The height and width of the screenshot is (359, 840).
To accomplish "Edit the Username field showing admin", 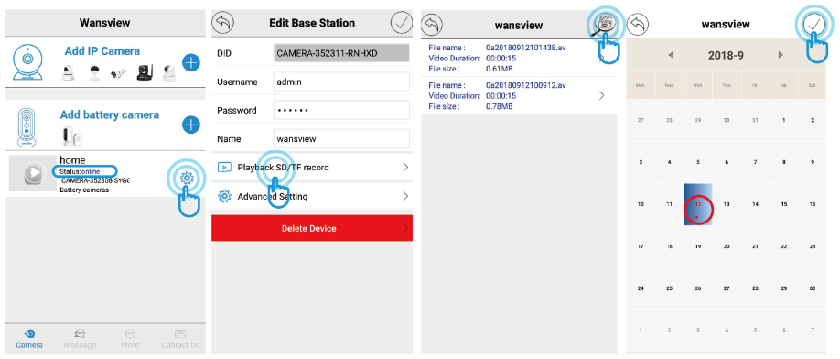I will [341, 82].
